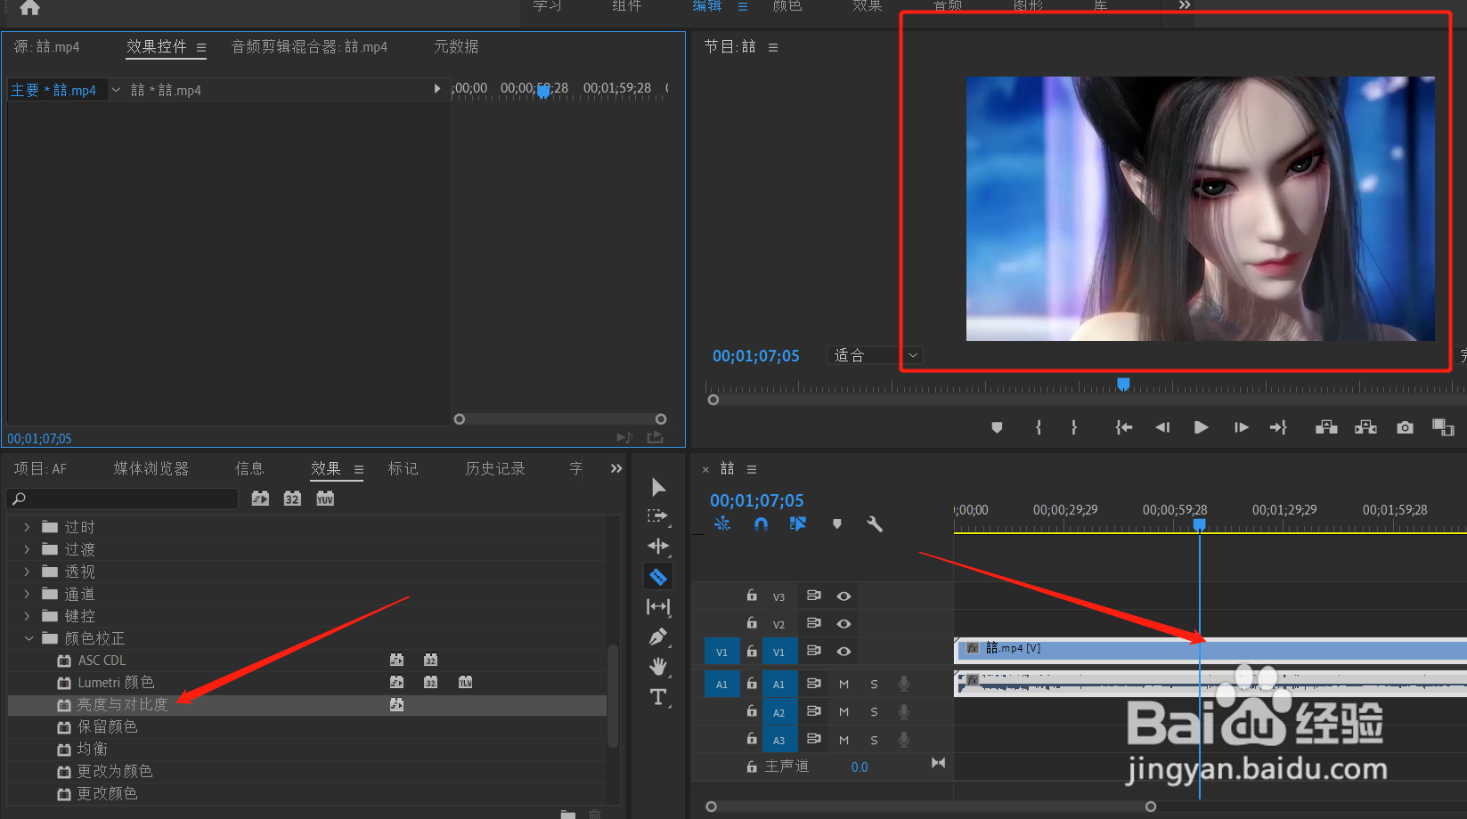Select the Razor tool
1467x819 pixels.
[x=658, y=577]
